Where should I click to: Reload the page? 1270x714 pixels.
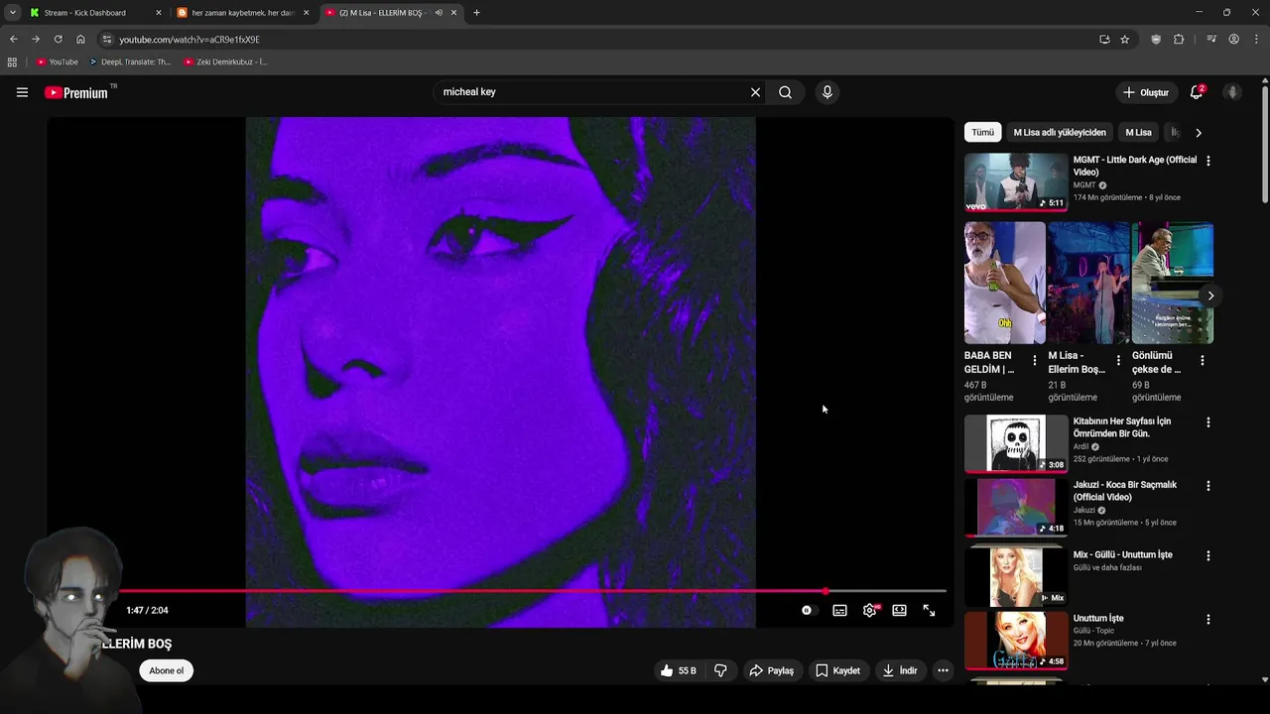pos(58,40)
